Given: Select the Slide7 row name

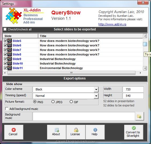Looking at the screenshot, I should pos(17,50).
